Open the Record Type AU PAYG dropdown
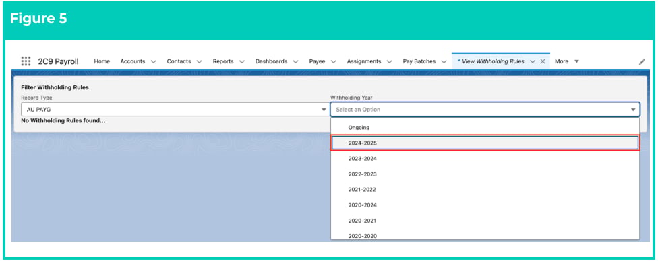The height and width of the screenshot is (261, 658). pyautogui.click(x=175, y=110)
